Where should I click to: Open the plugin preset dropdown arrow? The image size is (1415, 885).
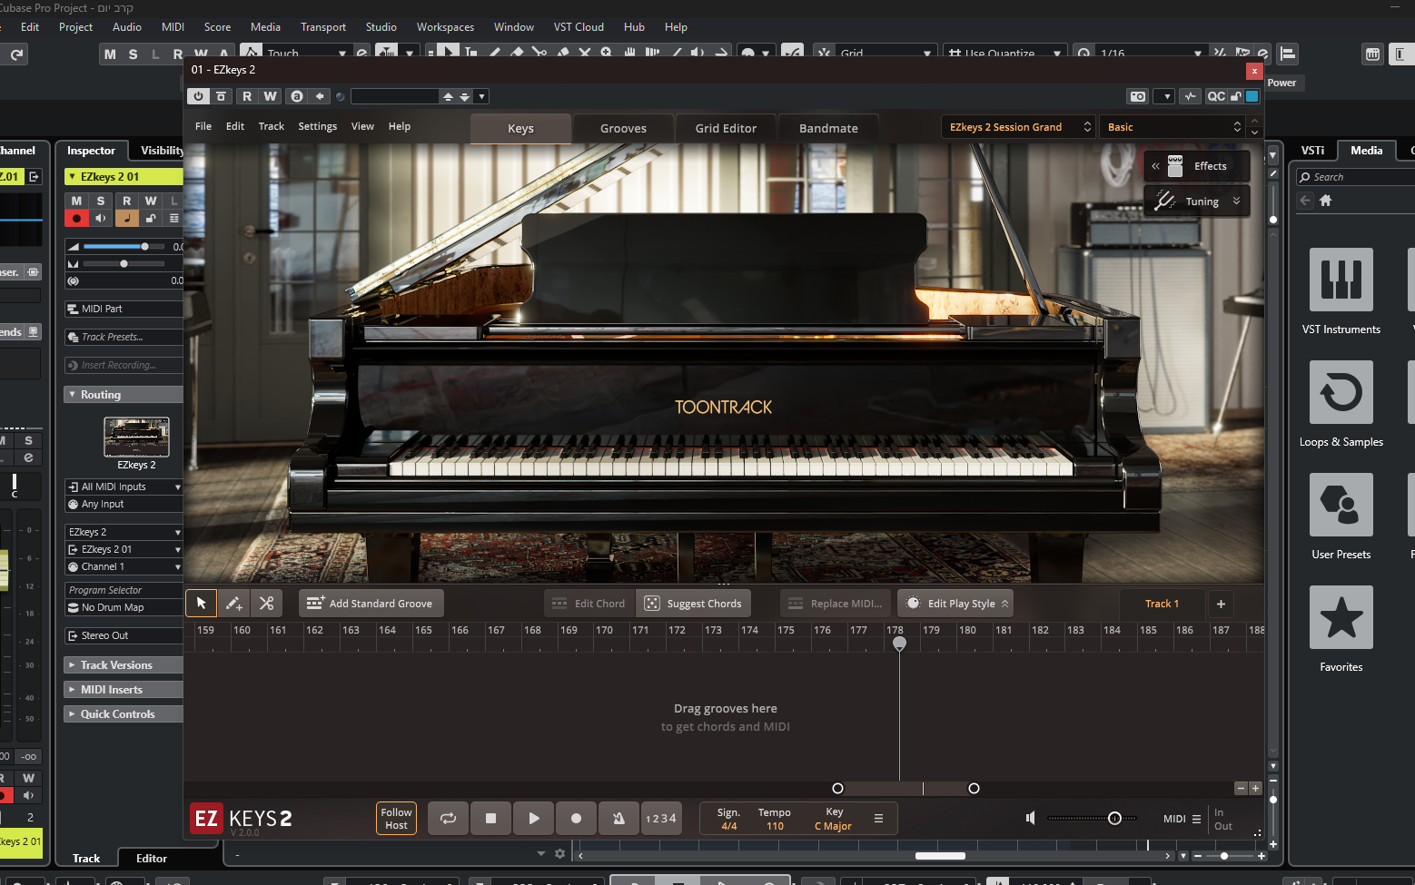coord(482,96)
